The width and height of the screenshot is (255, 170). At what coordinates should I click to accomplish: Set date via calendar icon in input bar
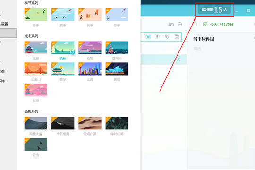pos(148,37)
